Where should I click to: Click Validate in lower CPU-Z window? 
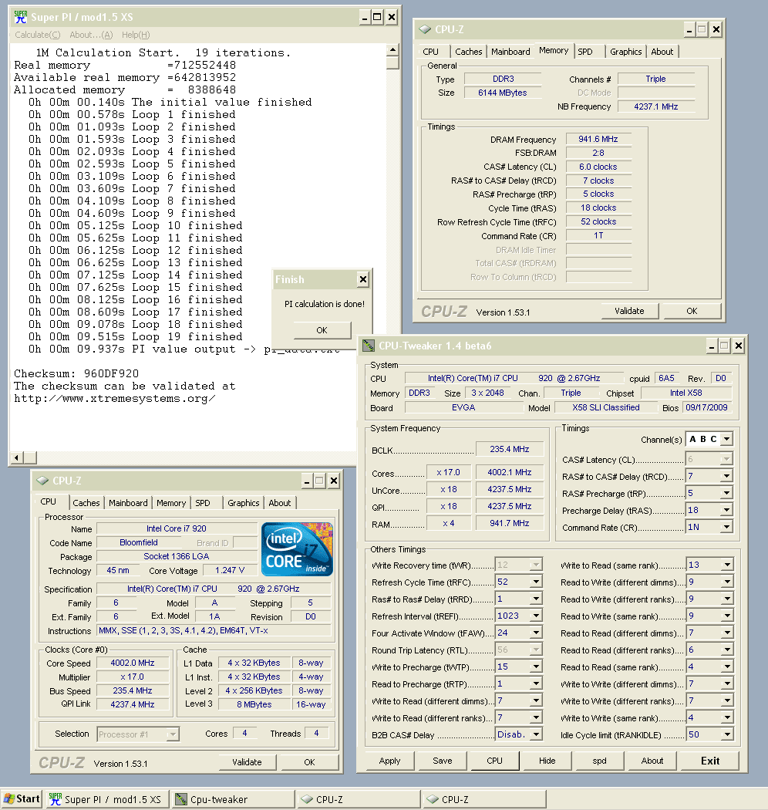pos(247,762)
